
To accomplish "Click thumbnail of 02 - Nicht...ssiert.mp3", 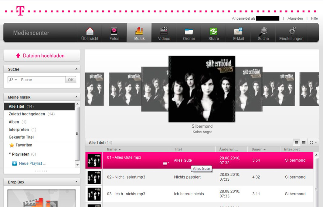I will (94, 177).
